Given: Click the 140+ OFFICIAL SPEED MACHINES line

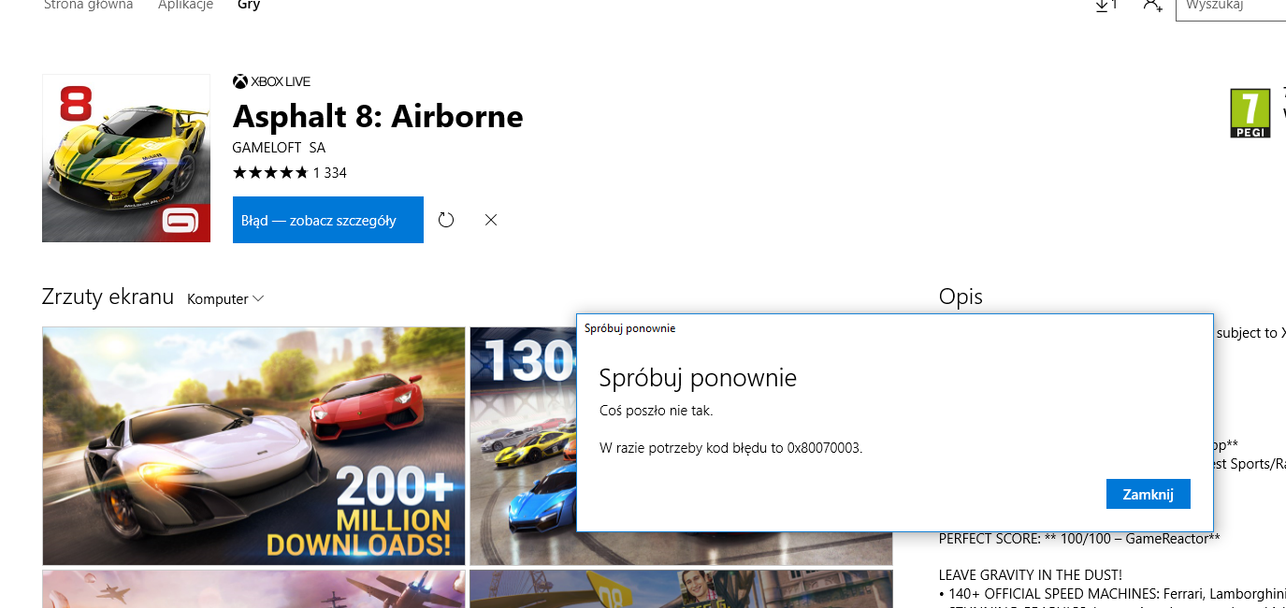Looking at the screenshot, I should point(1112,593).
